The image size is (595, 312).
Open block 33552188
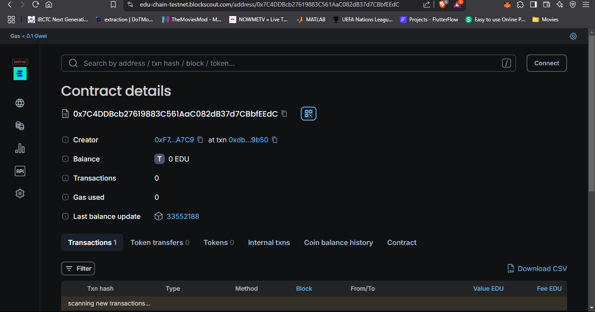pos(182,216)
